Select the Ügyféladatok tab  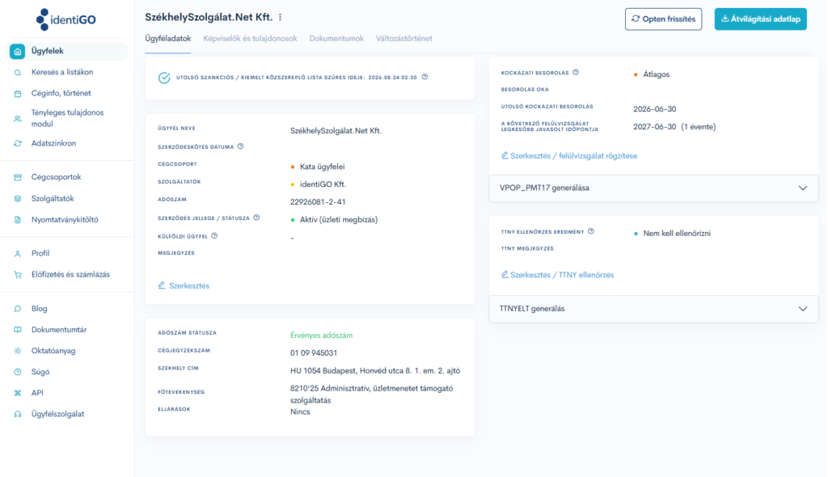point(168,39)
